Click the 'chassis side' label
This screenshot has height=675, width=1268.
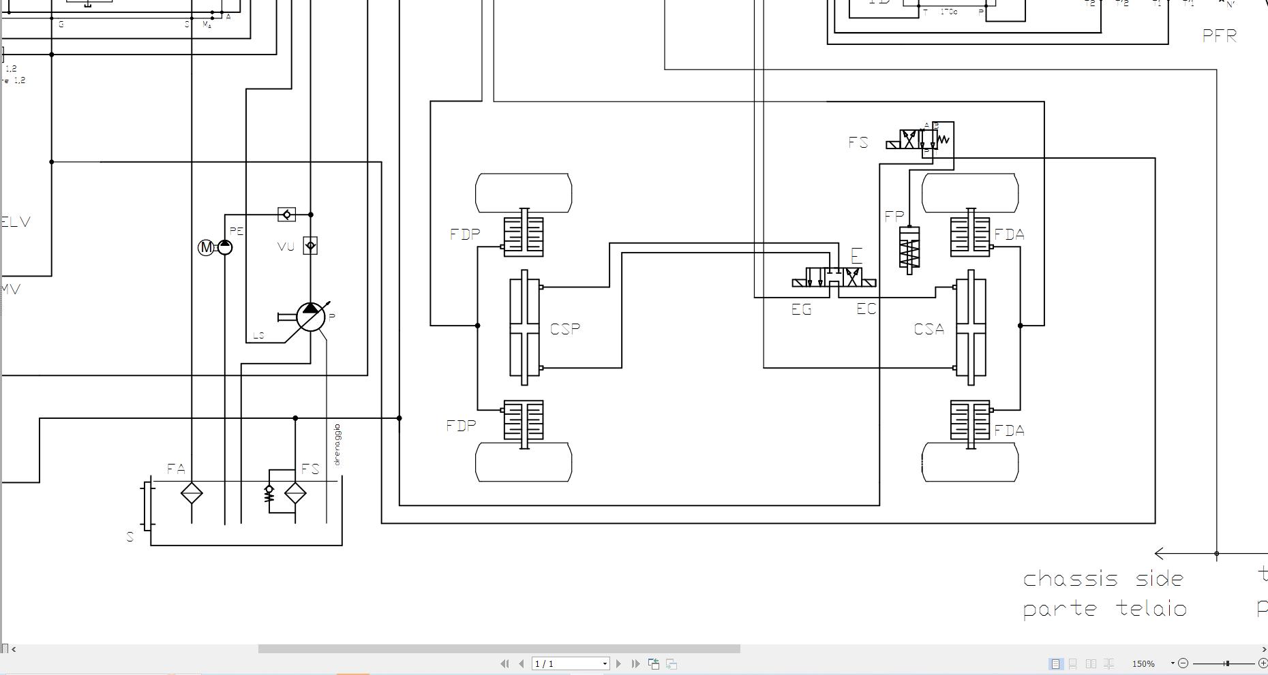pos(1103,579)
